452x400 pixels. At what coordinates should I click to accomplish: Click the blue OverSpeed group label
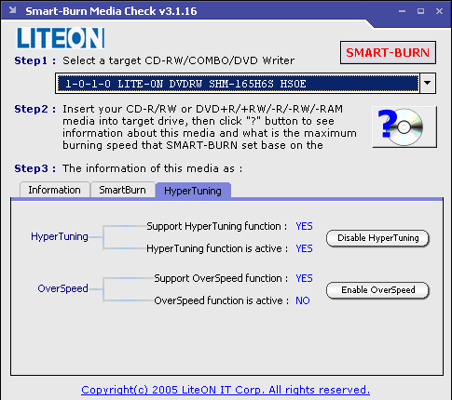click(62, 288)
